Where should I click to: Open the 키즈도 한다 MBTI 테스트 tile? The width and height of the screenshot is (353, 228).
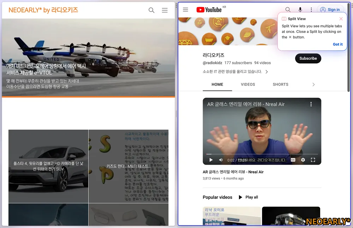tap(128, 166)
